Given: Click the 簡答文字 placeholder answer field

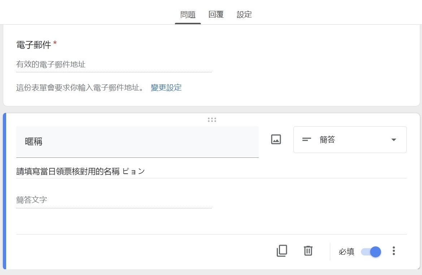Looking at the screenshot, I should pos(114,200).
